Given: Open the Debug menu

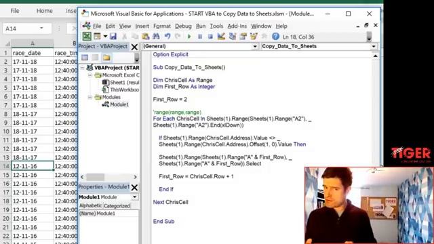Looking at the screenshot, I should tap(183, 26).
